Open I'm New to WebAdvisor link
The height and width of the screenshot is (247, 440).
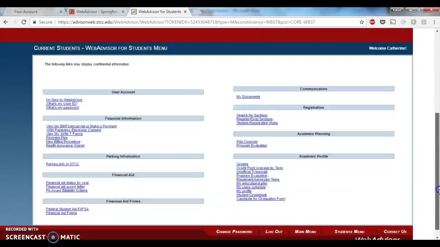(64, 100)
